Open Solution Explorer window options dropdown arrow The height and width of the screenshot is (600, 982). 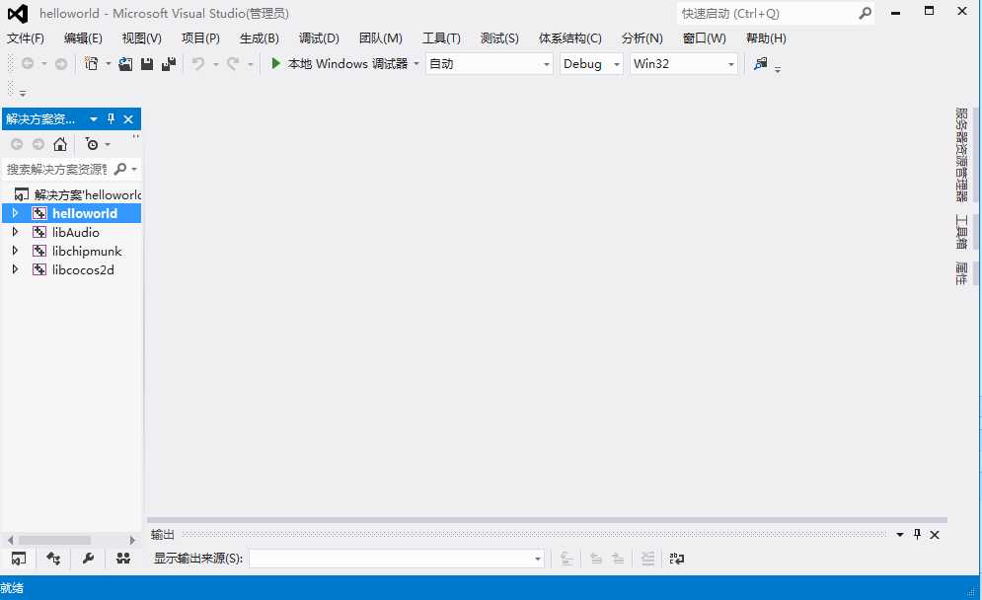tap(94, 119)
